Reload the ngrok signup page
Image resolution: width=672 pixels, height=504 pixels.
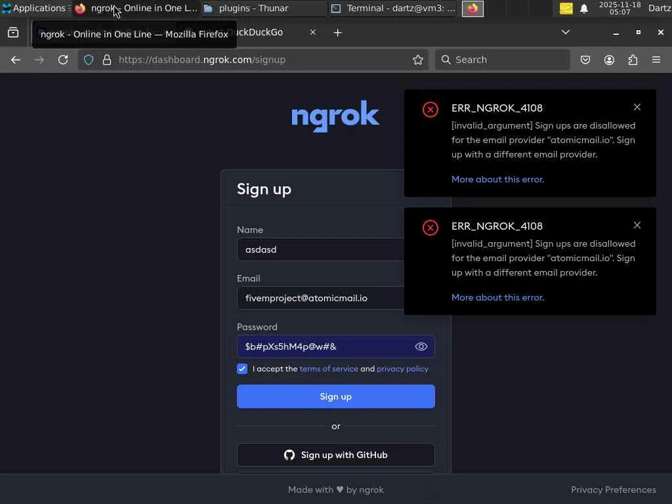click(63, 60)
